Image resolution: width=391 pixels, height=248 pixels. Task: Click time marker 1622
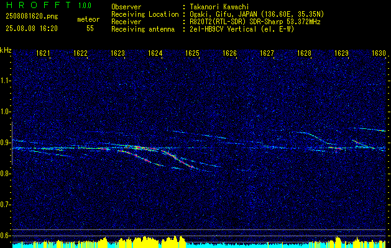coord(80,53)
